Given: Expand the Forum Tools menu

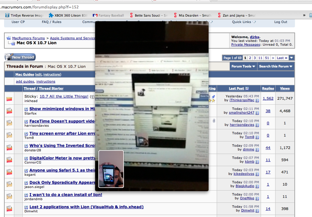Looking at the screenshot, I should click(243, 66).
